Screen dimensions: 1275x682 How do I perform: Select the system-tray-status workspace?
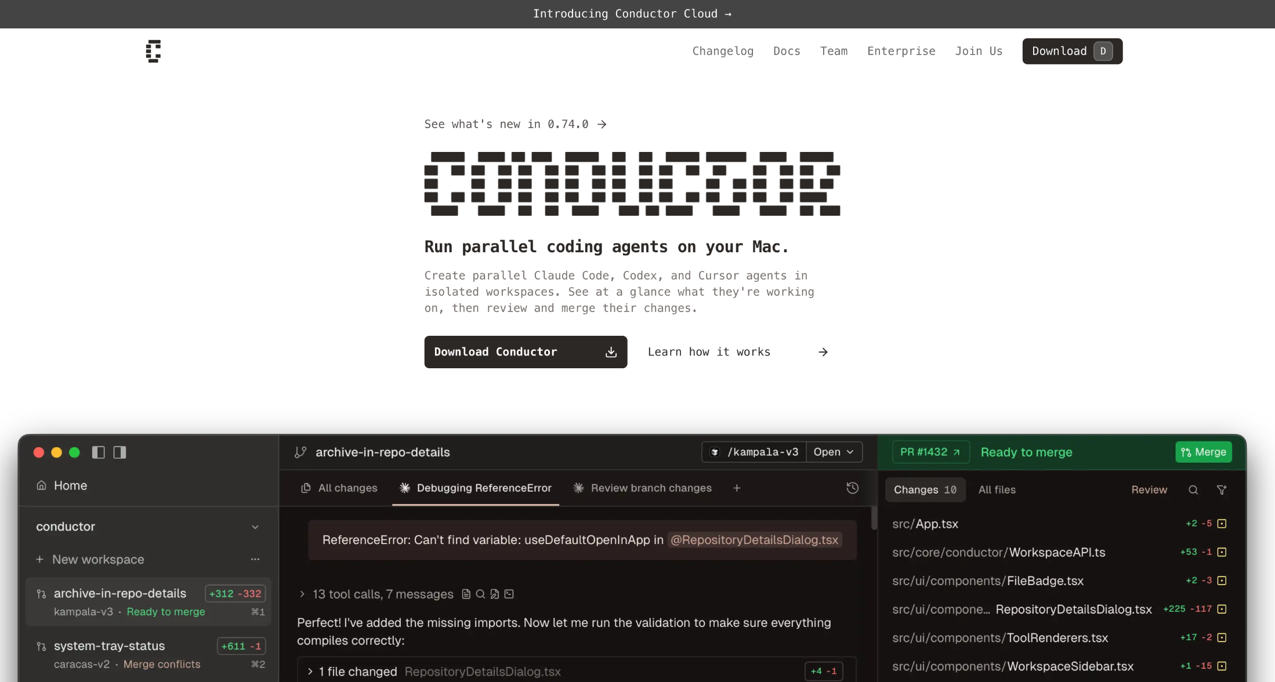[148, 654]
